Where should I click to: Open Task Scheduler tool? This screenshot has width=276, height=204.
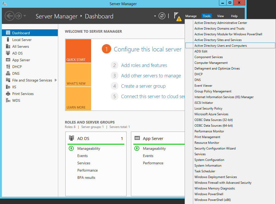point(205,171)
